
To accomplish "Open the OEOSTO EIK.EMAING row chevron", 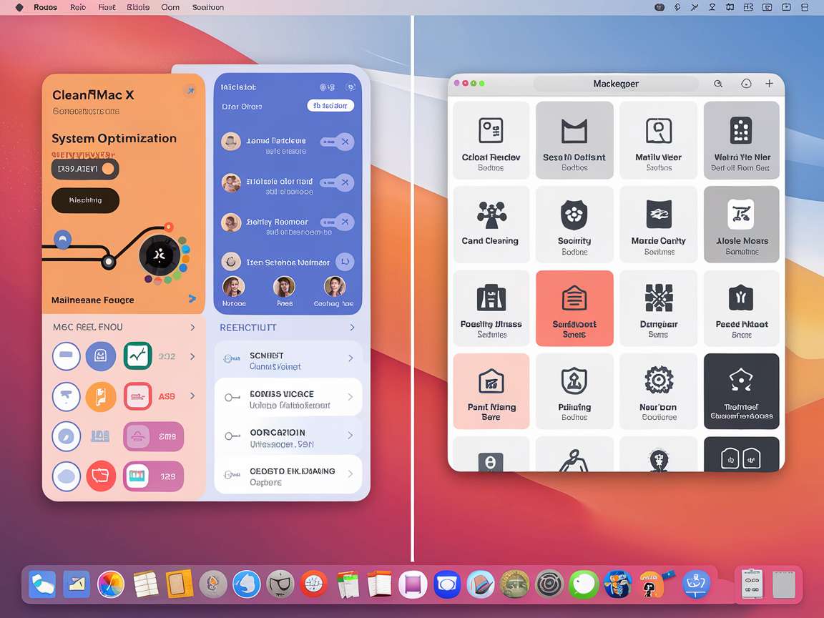I will coord(350,474).
